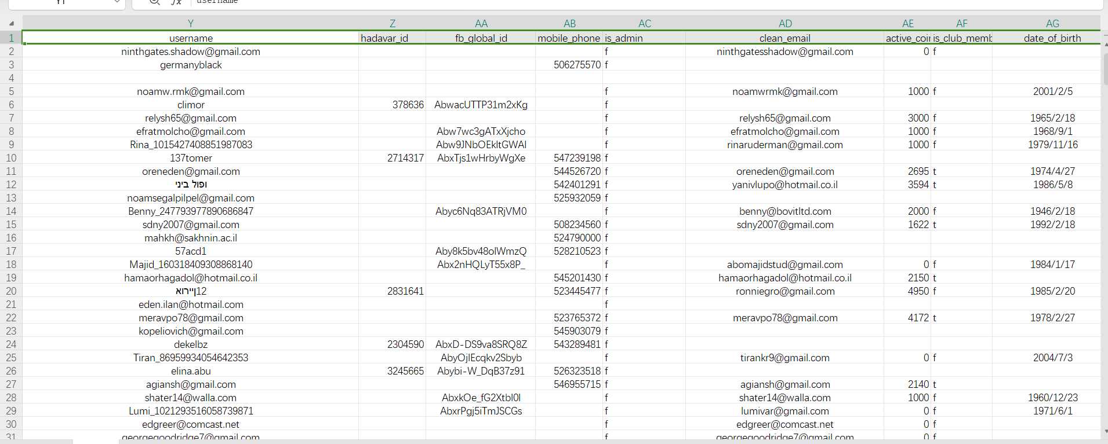The height and width of the screenshot is (444, 1108).
Task: Select the 2140 active coins cell
Action: (x=908, y=384)
